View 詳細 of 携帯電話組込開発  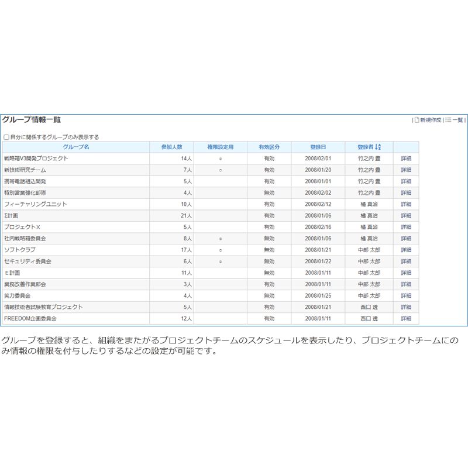(406, 181)
